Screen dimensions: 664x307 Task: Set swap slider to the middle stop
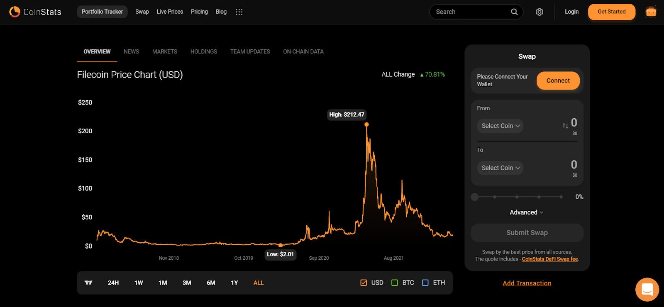click(517, 197)
